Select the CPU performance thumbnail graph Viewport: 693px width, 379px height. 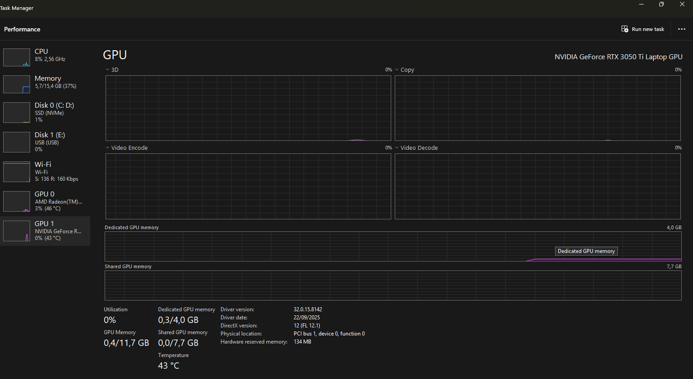(17, 57)
